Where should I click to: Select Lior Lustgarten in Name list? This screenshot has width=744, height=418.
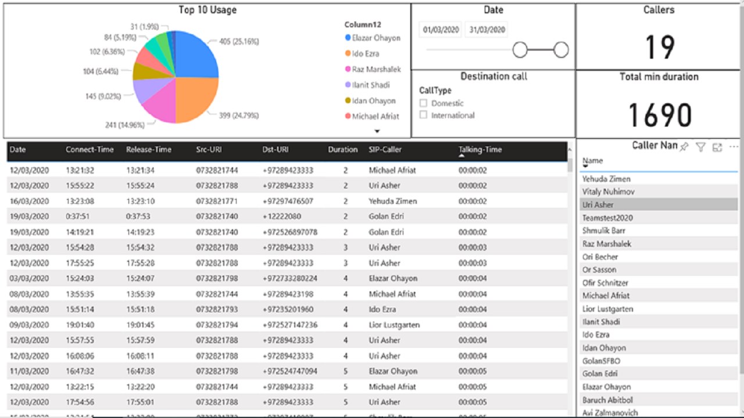(x=659, y=309)
